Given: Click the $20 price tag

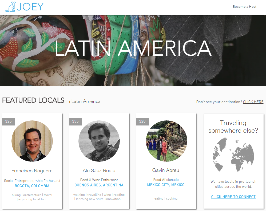Looking at the screenshot, I should pyautogui.click(x=142, y=121).
